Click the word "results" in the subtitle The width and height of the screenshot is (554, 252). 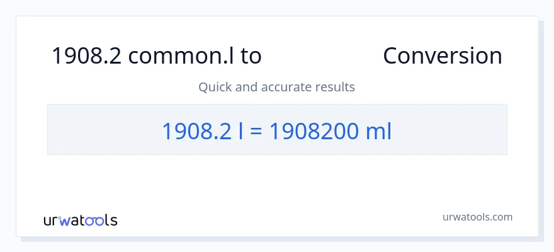337,87
